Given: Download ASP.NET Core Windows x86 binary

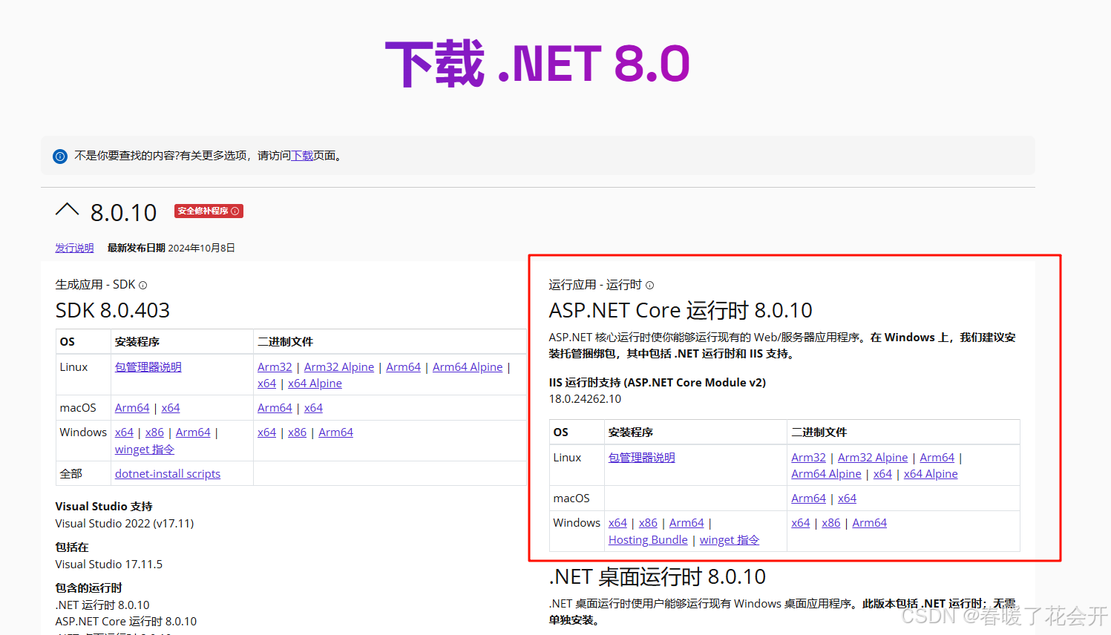Looking at the screenshot, I should (x=830, y=523).
